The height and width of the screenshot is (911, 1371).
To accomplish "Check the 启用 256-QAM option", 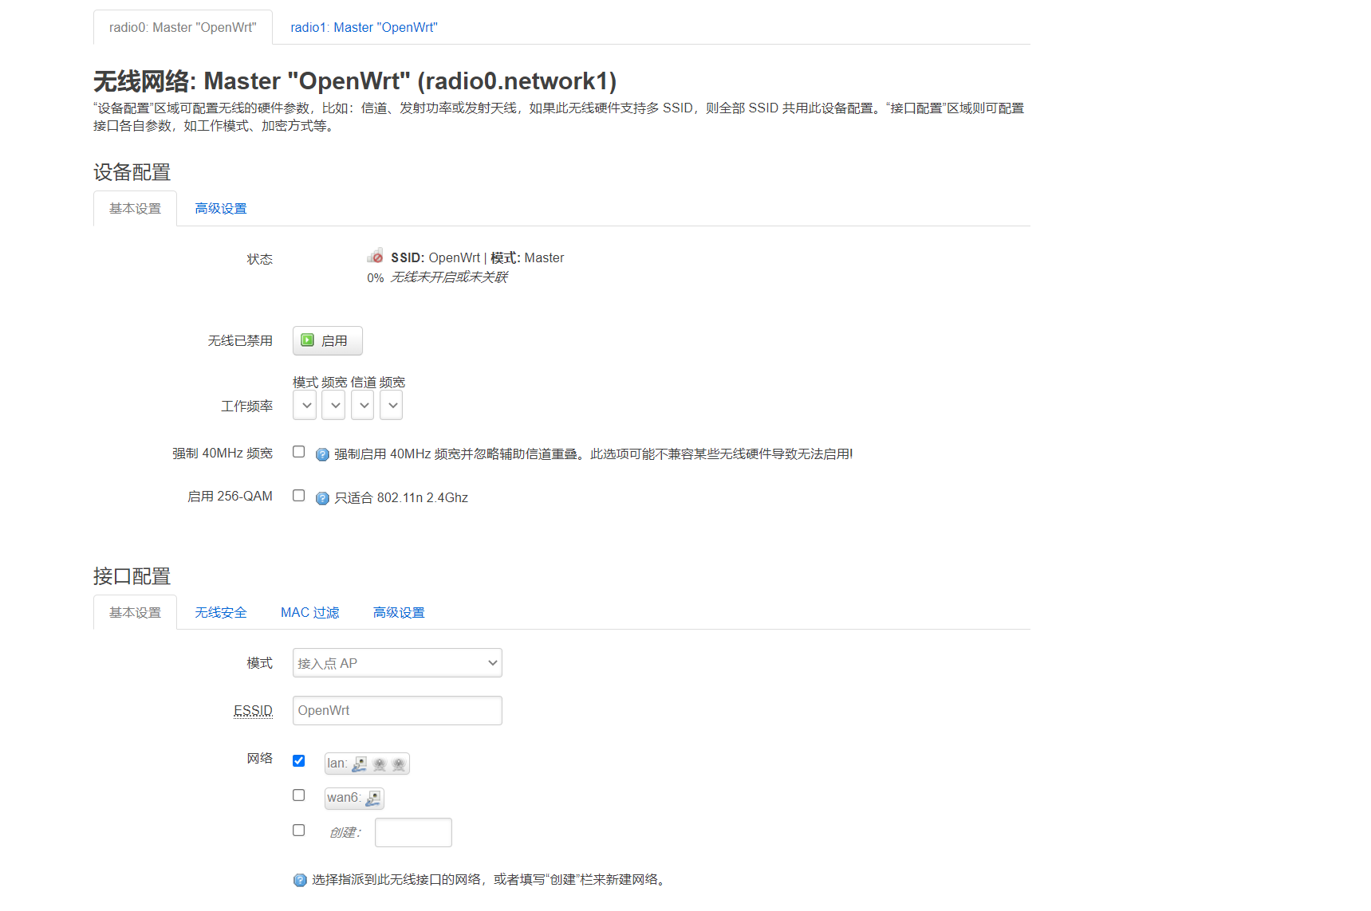I will [298, 494].
